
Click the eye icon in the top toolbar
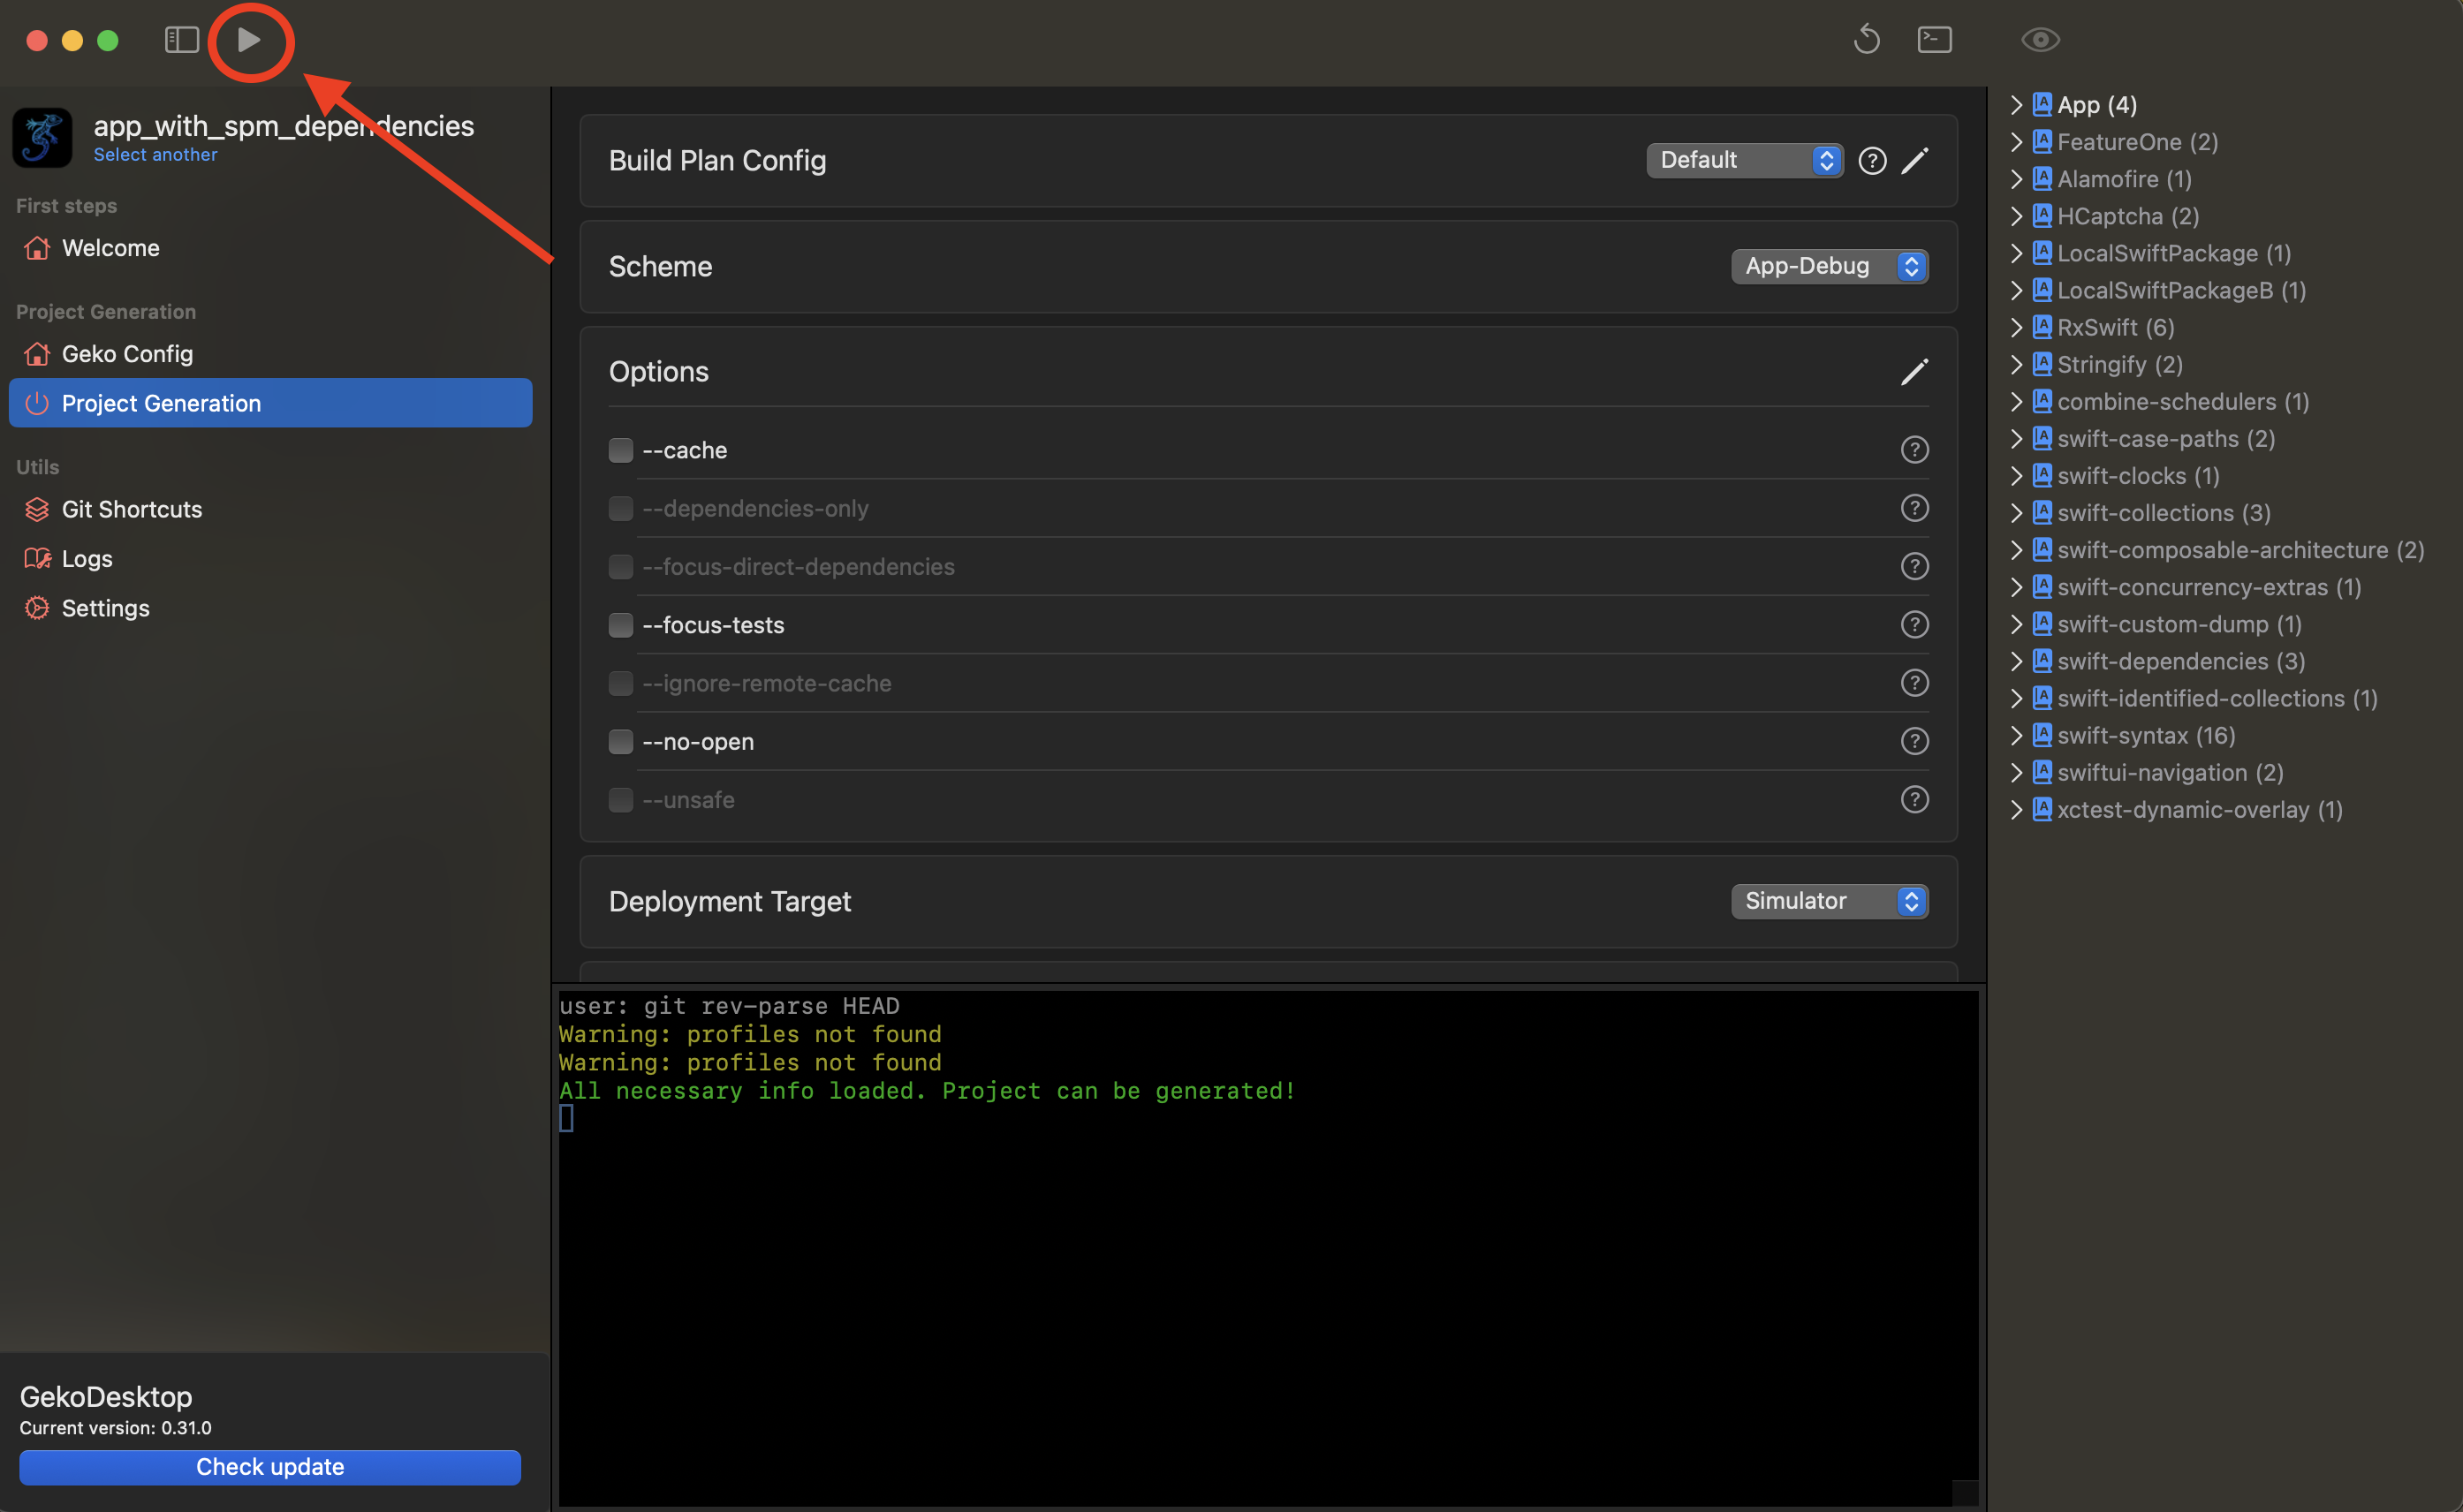[x=2040, y=40]
